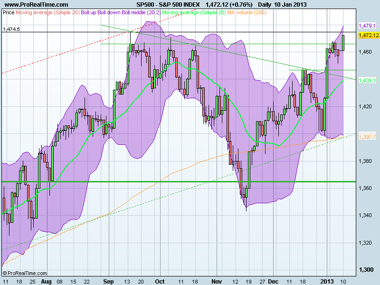Click the 10 Jan 2013 date label

pos(290,5)
